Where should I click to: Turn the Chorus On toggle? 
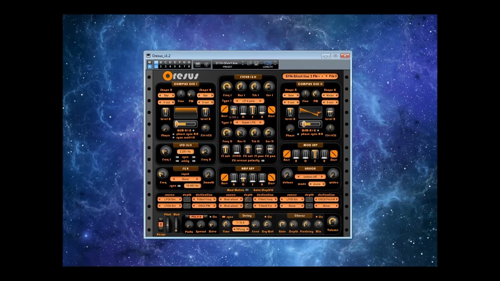[x=317, y=217]
